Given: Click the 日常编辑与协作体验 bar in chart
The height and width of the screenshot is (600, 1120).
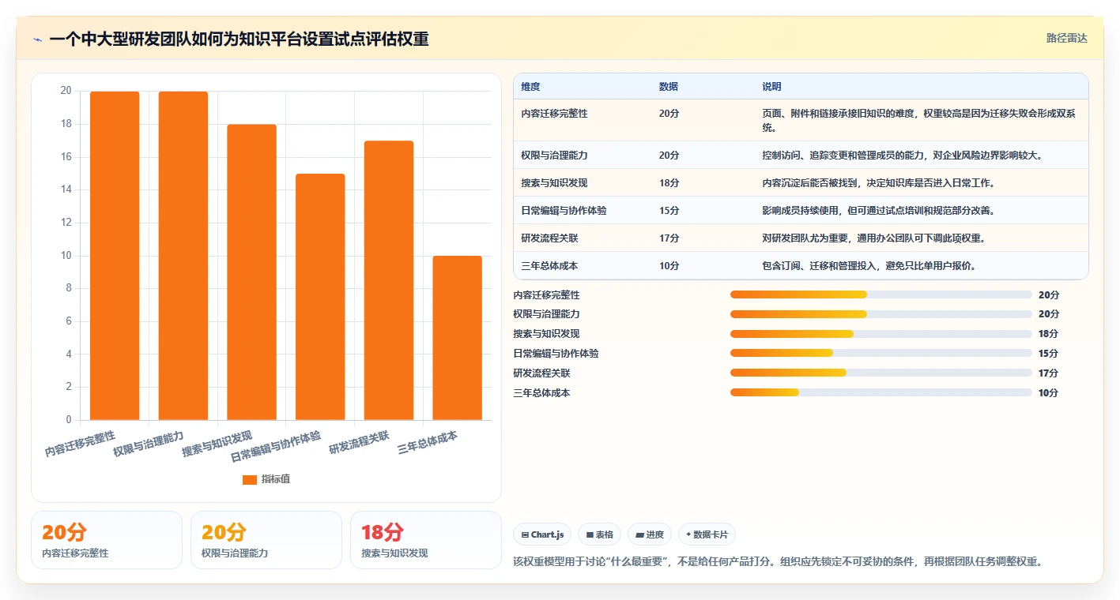Looking at the screenshot, I should click(x=320, y=297).
